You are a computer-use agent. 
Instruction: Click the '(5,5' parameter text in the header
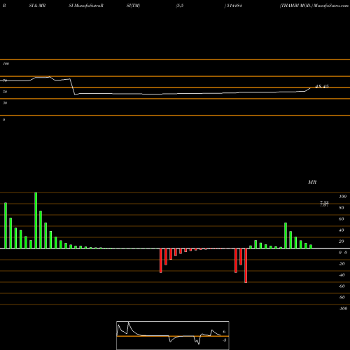[x=180, y=6]
